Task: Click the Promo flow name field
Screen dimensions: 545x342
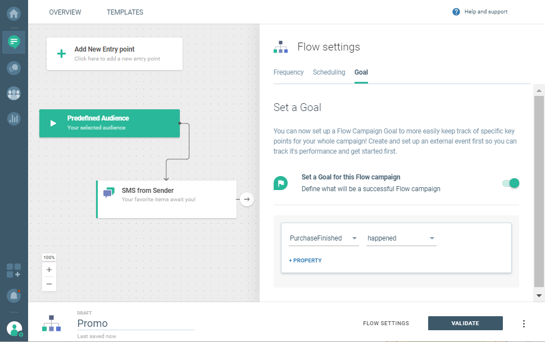Action: point(135,323)
